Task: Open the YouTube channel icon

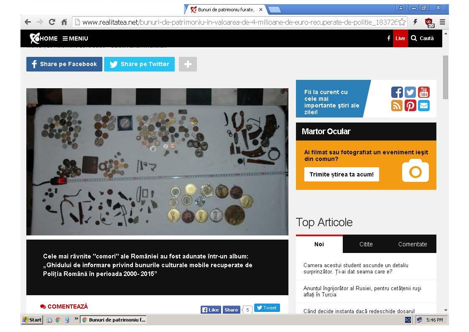Action: [x=423, y=92]
